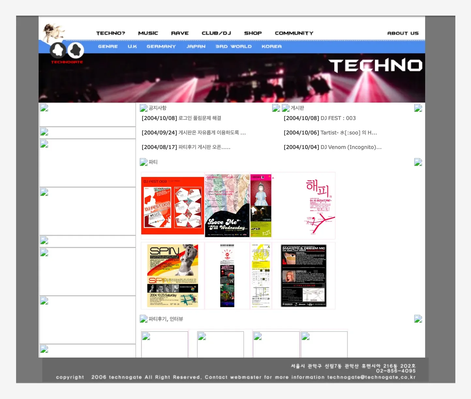Open the yellow party flyer thumbnail
Image resolution: width=471 pixels, height=399 pixels.
coord(261,275)
